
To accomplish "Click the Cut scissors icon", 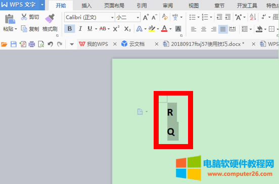I will [x=24, y=17].
